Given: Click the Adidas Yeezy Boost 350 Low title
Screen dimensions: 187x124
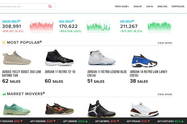Looking at the screenshot, I should pos(21,74).
